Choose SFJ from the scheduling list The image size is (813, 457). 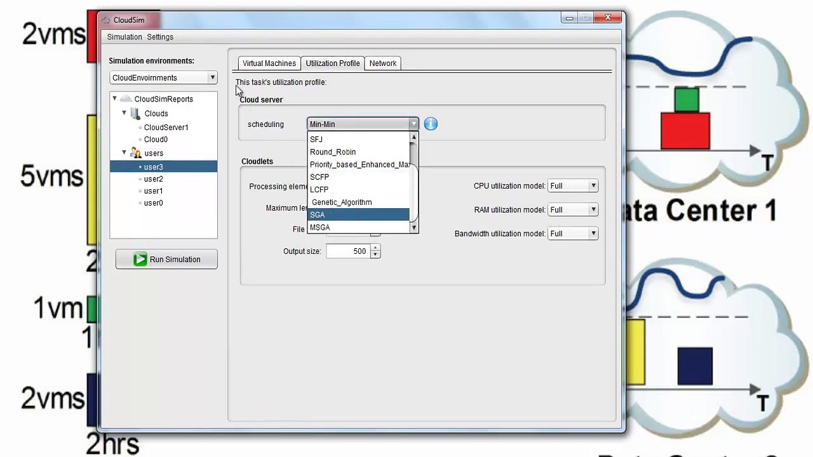tap(359, 139)
